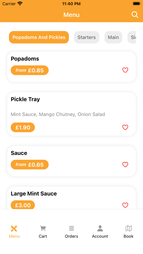This screenshot has height=254, width=143.
Task: Open the Cart tab icon
Action: (x=43, y=228)
